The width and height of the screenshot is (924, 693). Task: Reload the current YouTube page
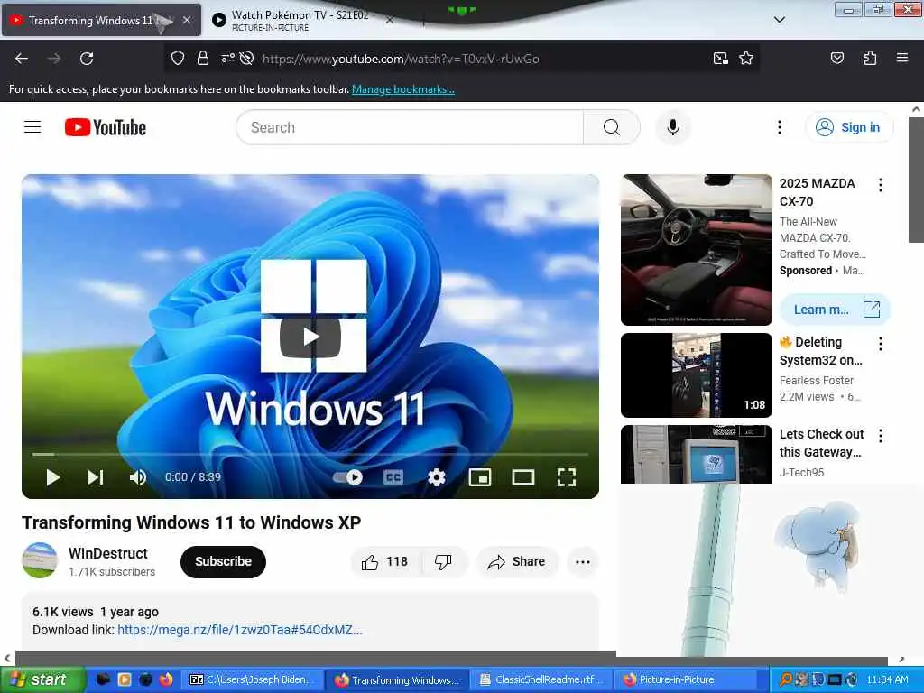(x=87, y=59)
